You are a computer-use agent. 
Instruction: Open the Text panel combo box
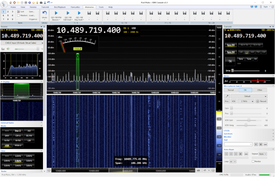click(x=238, y=144)
